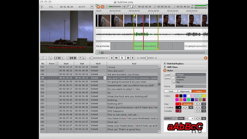Image resolution: width=247 pixels, height=139 pixels.
Task: Click the set-end corner bracket icon
Action: tap(132, 7)
